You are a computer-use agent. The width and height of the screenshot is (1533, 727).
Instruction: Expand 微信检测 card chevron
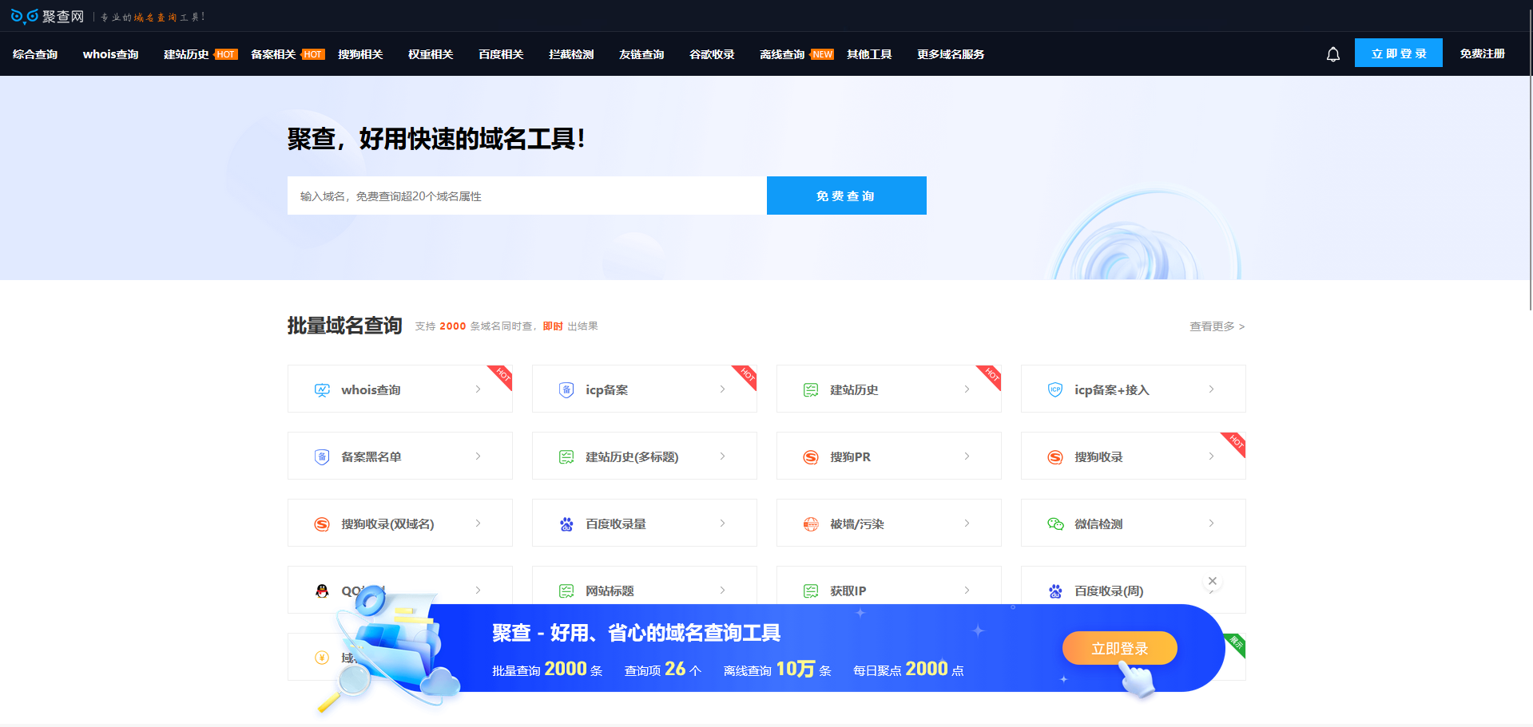pyautogui.click(x=1211, y=524)
